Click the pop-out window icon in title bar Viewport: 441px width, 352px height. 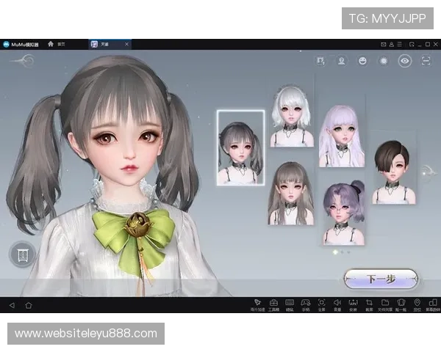point(412,44)
